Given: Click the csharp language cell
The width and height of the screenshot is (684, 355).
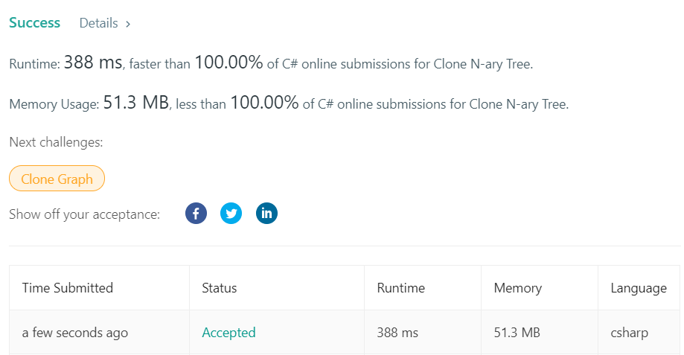Looking at the screenshot, I should coord(628,333).
